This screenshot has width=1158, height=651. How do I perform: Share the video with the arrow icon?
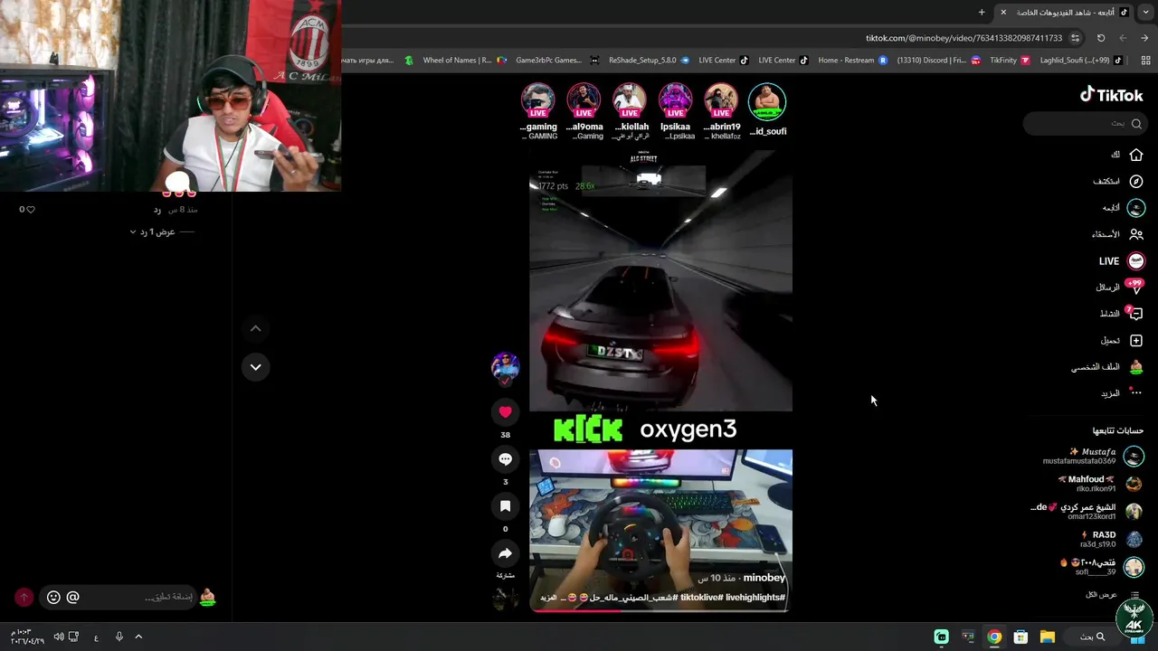click(x=505, y=553)
